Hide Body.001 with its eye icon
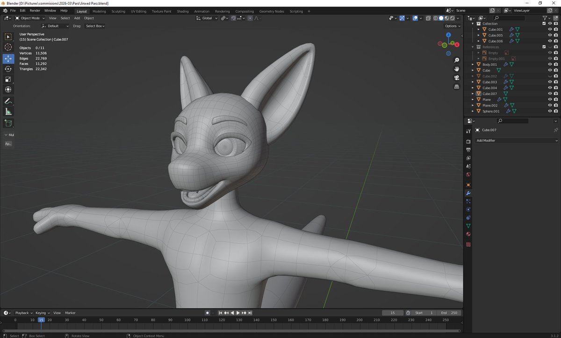This screenshot has height=338, width=561. coord(550,65)
